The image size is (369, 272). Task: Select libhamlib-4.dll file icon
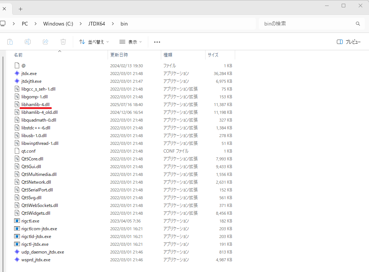(17, 104)
